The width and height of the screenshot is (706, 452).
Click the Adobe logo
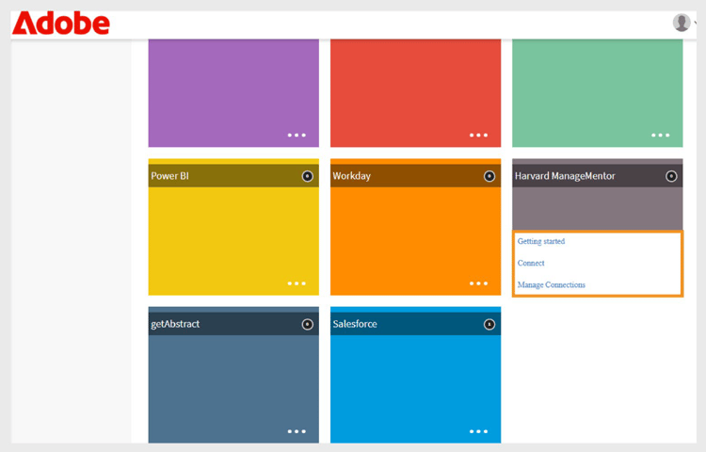click(61, 24)
